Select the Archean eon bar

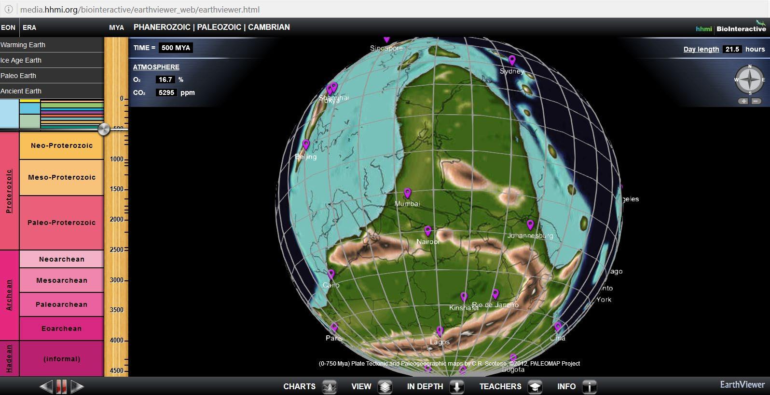point(9,295)
